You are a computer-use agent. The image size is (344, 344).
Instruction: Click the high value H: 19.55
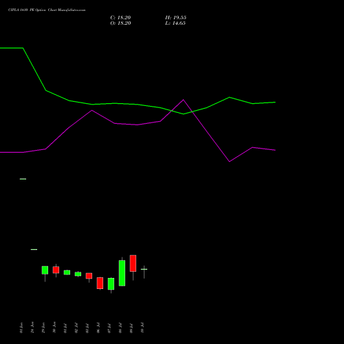point(175,18)
